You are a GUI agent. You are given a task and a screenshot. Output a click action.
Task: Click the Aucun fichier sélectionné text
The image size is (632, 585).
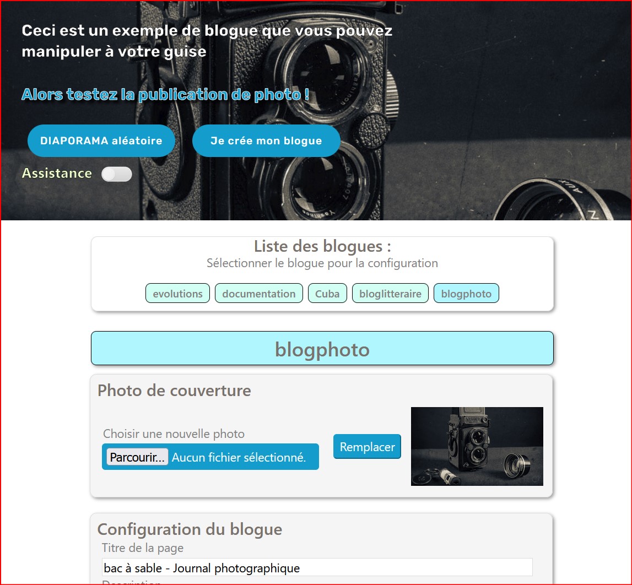[239, 457]
